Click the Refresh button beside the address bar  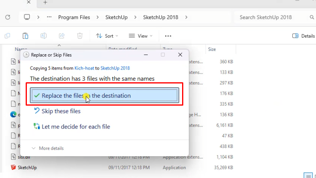click(8, 17)
